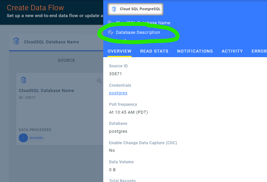This screenshot has height=182, width=267.
Task: Click the CDC value No
Action: [112, 150]
